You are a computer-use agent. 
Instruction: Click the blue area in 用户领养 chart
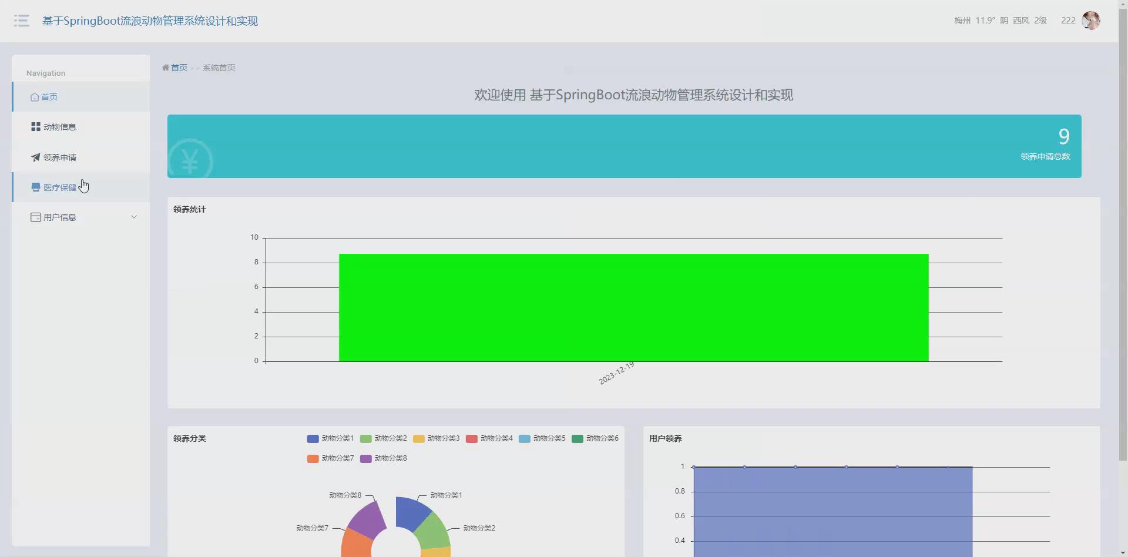[x=833, y=511]
